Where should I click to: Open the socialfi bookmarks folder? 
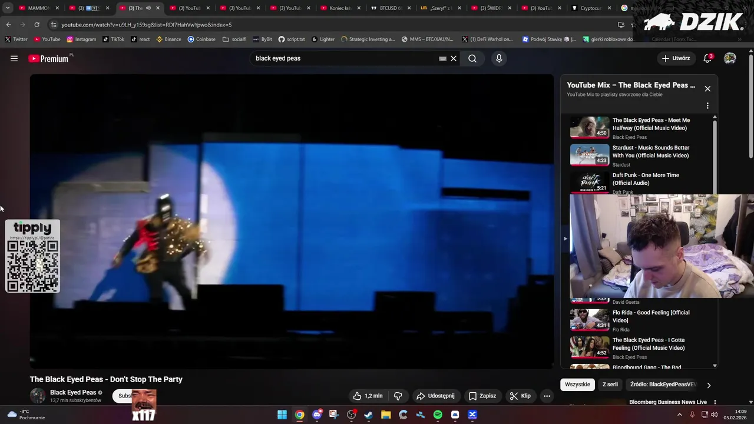tap(234, 39)
